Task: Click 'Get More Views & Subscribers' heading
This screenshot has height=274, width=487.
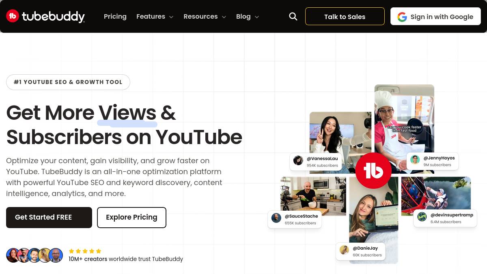Action: (x=124, y=125)
